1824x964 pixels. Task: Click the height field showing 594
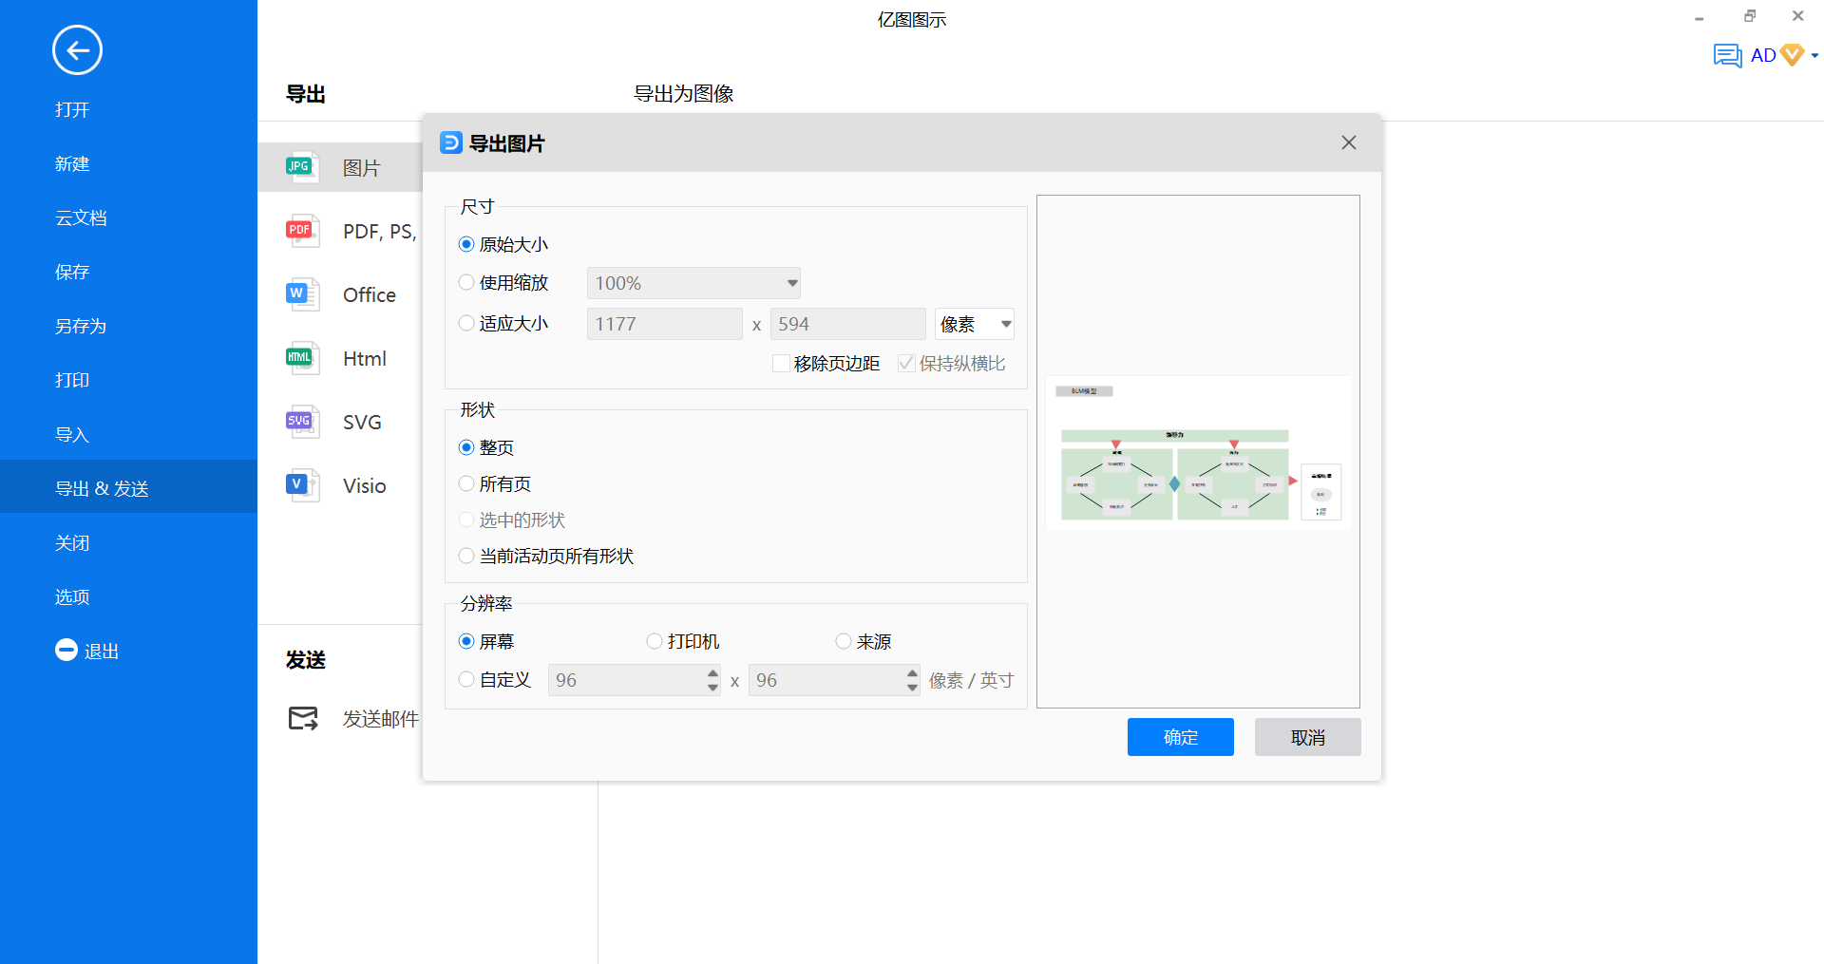coord(847,324)
